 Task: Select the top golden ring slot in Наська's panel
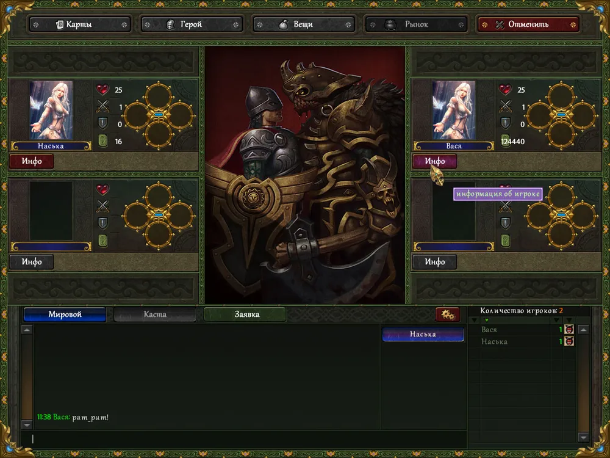coord(158,95)
